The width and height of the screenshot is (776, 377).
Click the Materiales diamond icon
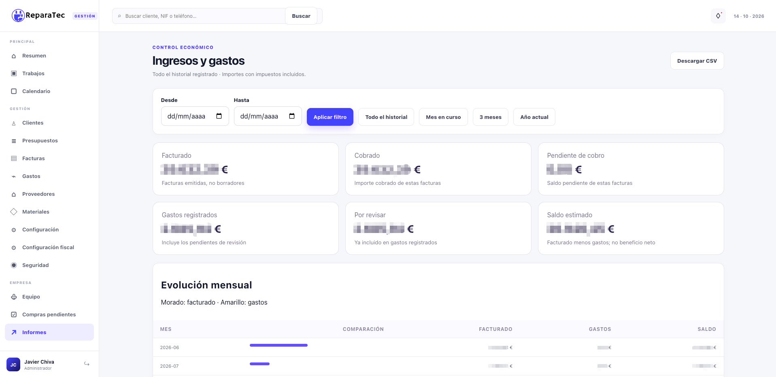(x=14, y=212)
